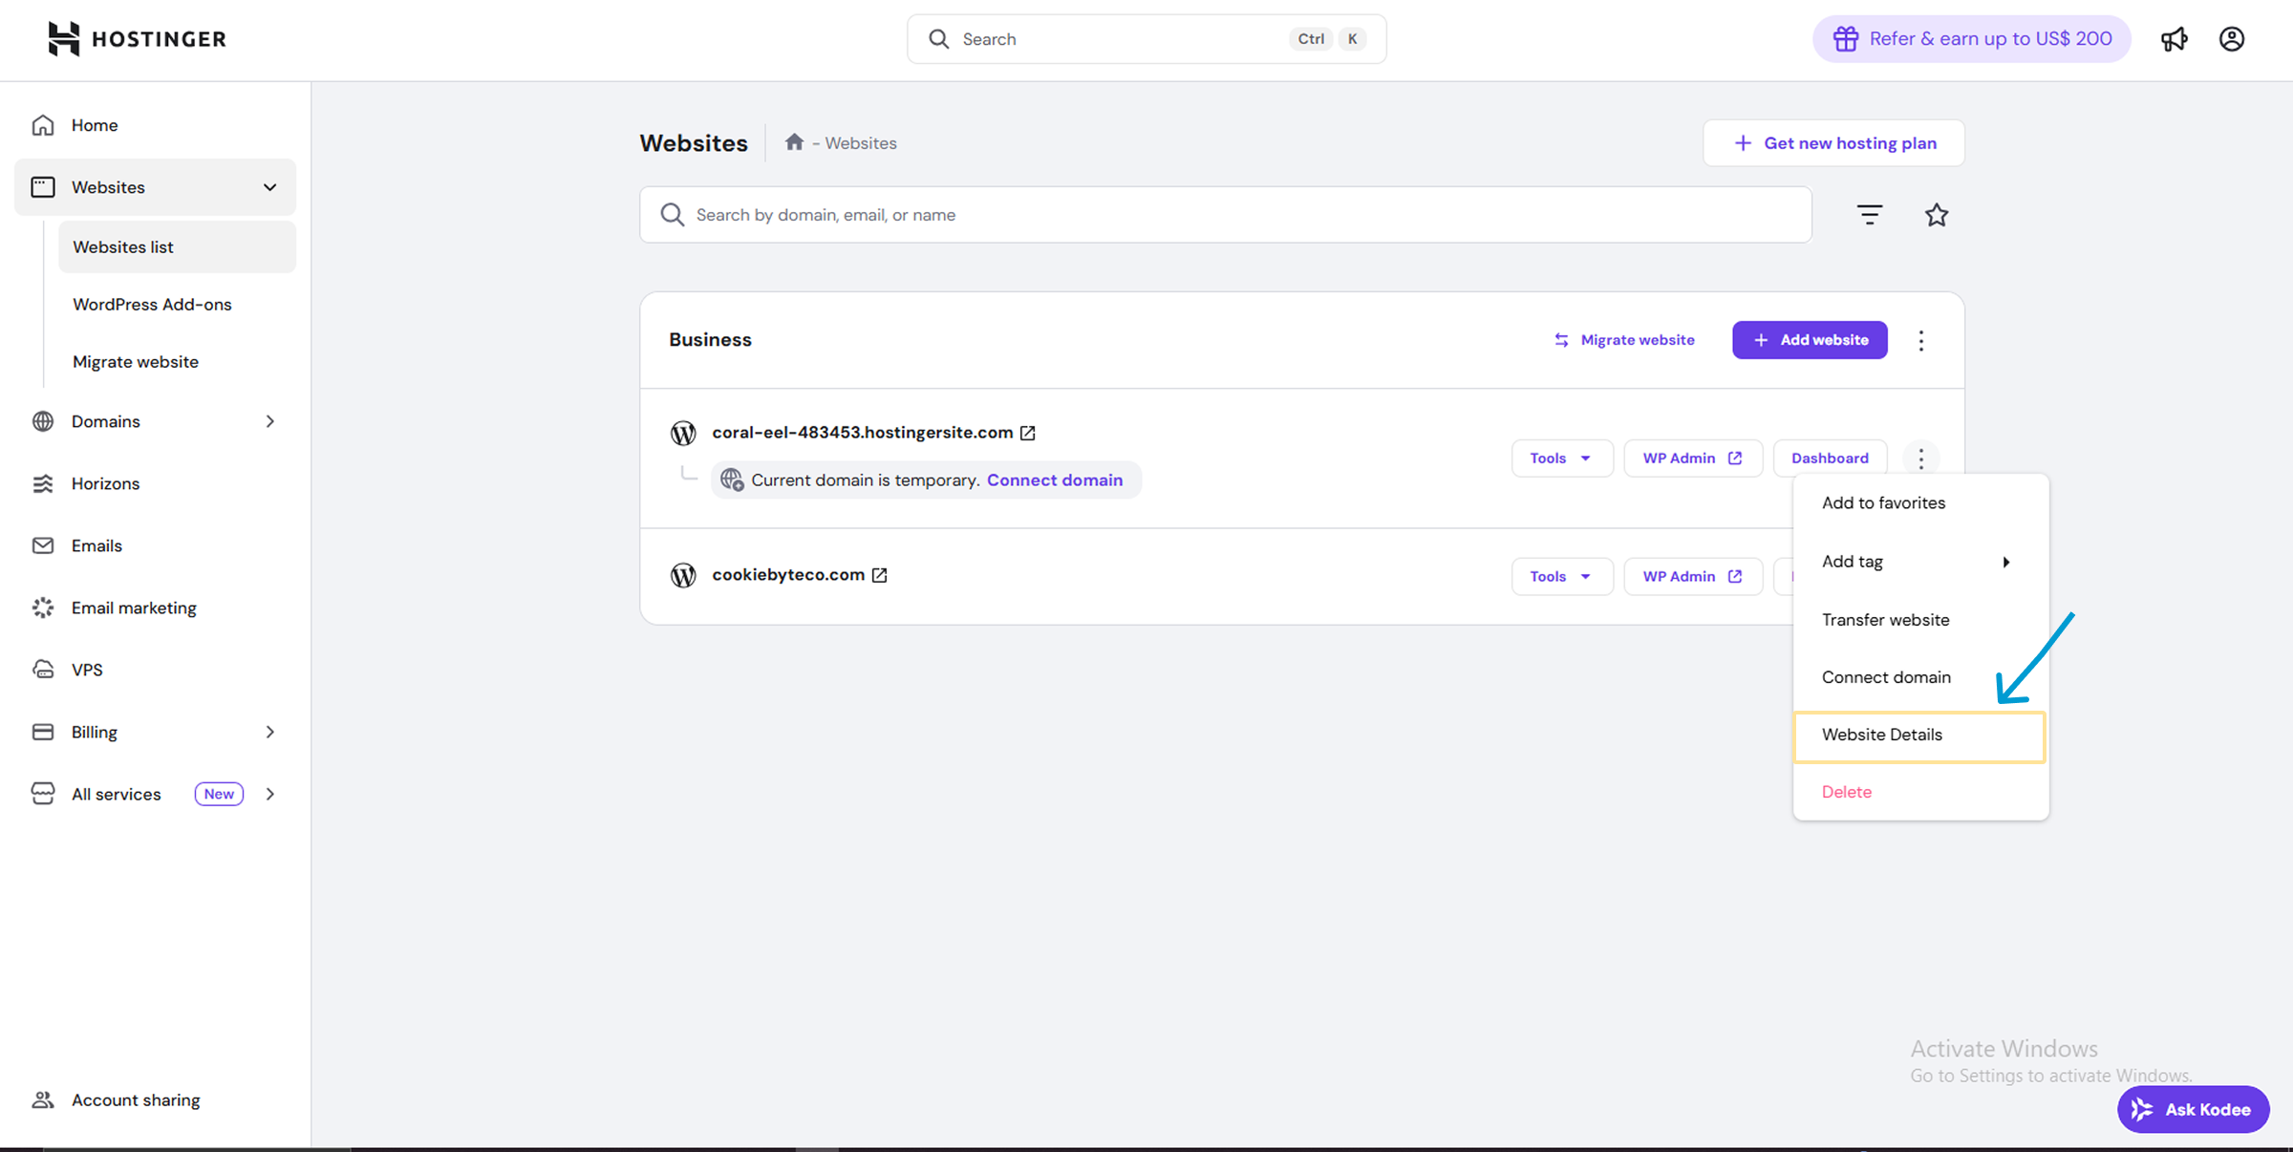The height and width of the screenshot is (1152, 2293).
Task: Open the user profile account icon
Action: [x=2231, y=39]
